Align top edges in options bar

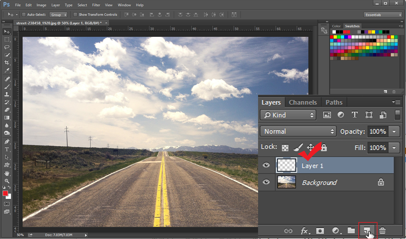coord(126,15)
